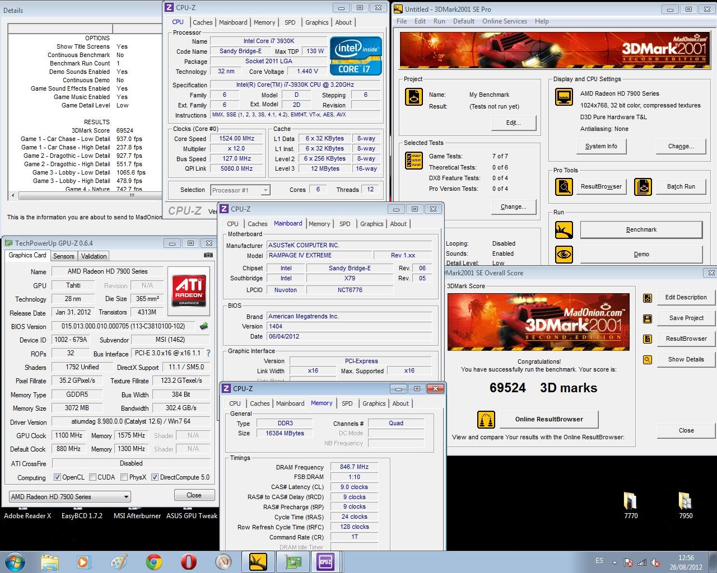717x573 pixels.
Task: Open the Processor #1 selection dropdown
Action: pos(240,190)
